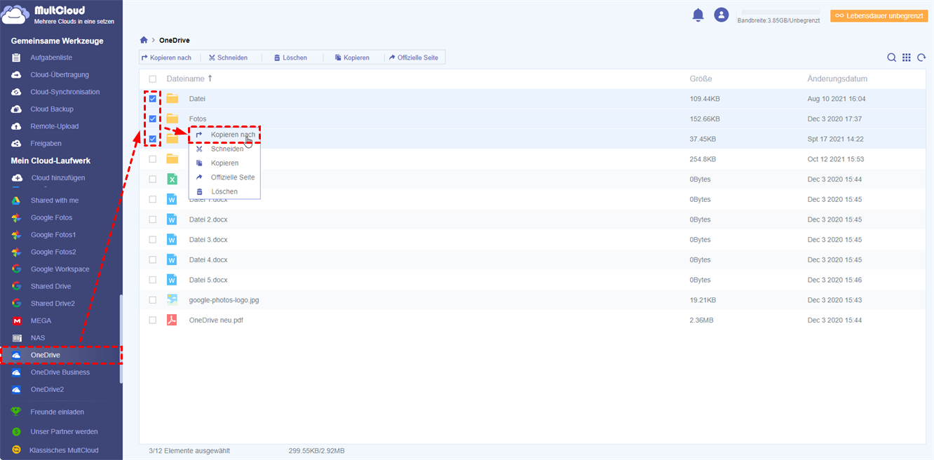Open Cloud Backup in the sidebar
This screenshot has height=460, width=934.
click(52, 109)
